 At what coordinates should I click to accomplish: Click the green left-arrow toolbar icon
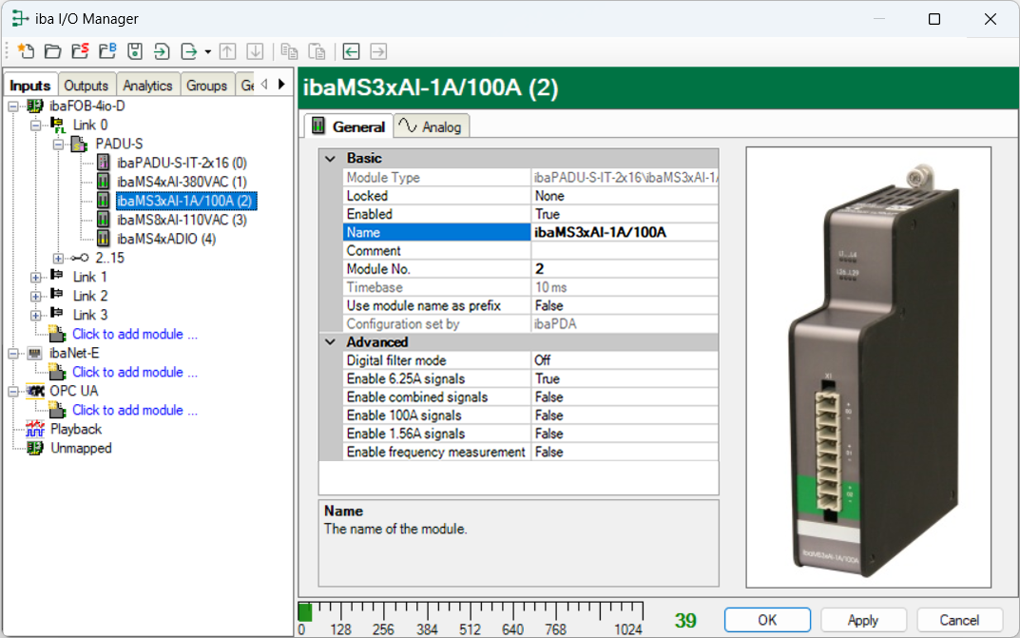click(x=352, y=51)
